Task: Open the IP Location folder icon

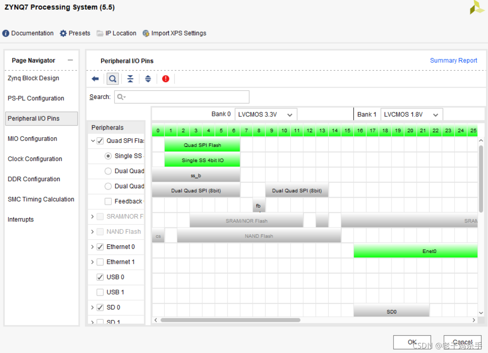Action: tap(99, 33)
